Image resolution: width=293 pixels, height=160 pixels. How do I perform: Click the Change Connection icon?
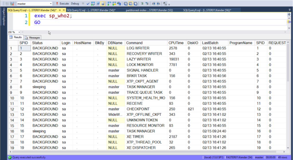click(12, 4)
